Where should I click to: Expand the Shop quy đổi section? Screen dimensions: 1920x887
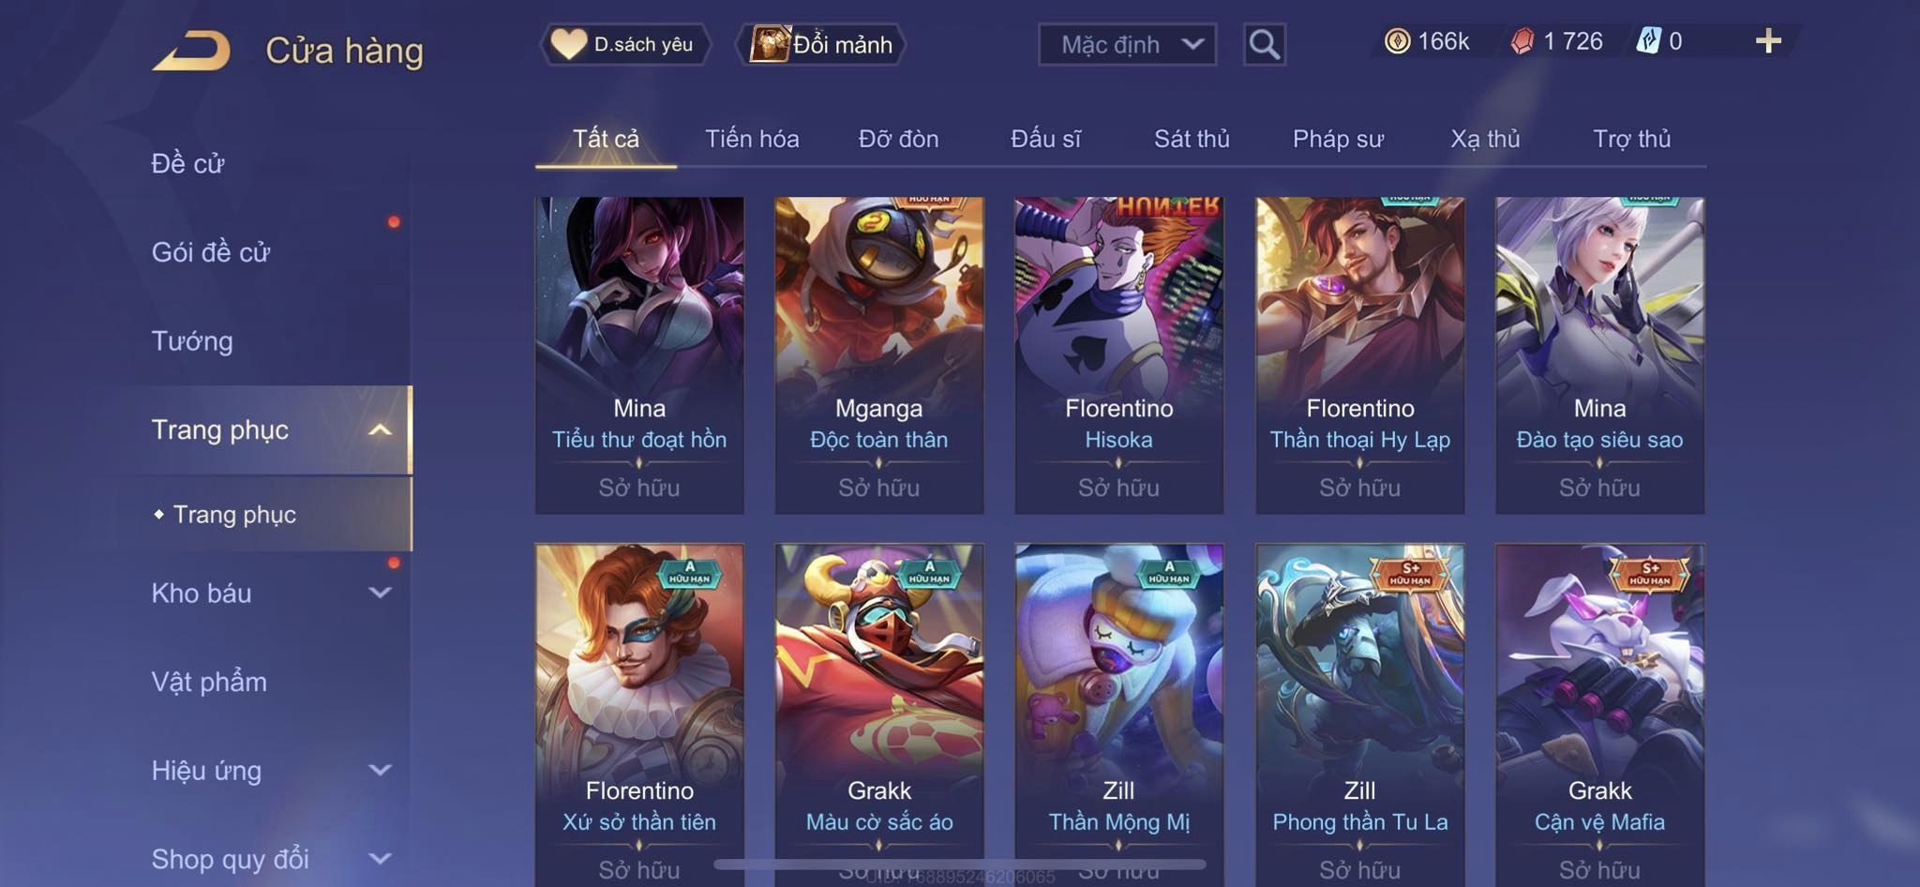pyautogui.click(x=380, y=858)
